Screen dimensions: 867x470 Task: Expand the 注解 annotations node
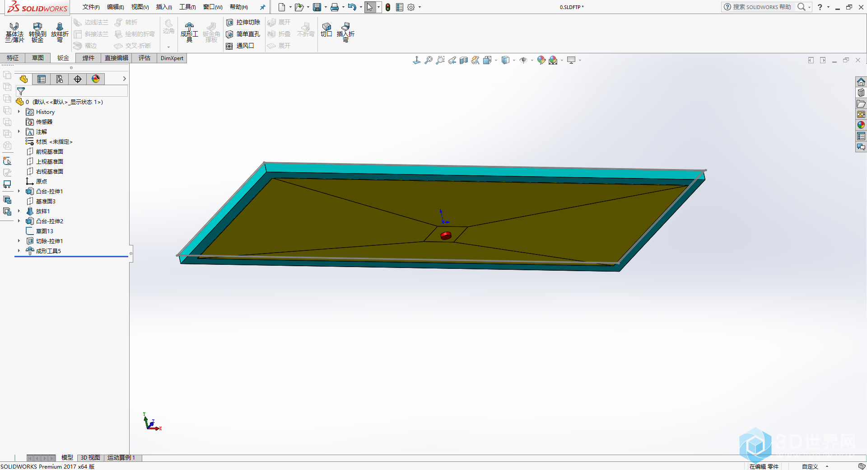19,132
